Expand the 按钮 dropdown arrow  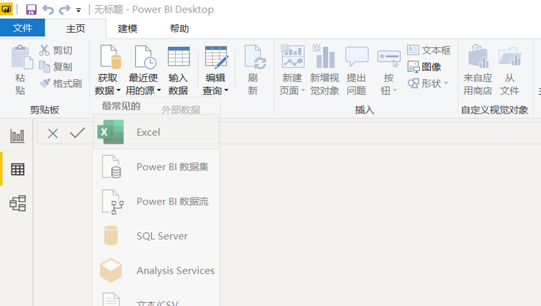(x=395, y=91)
